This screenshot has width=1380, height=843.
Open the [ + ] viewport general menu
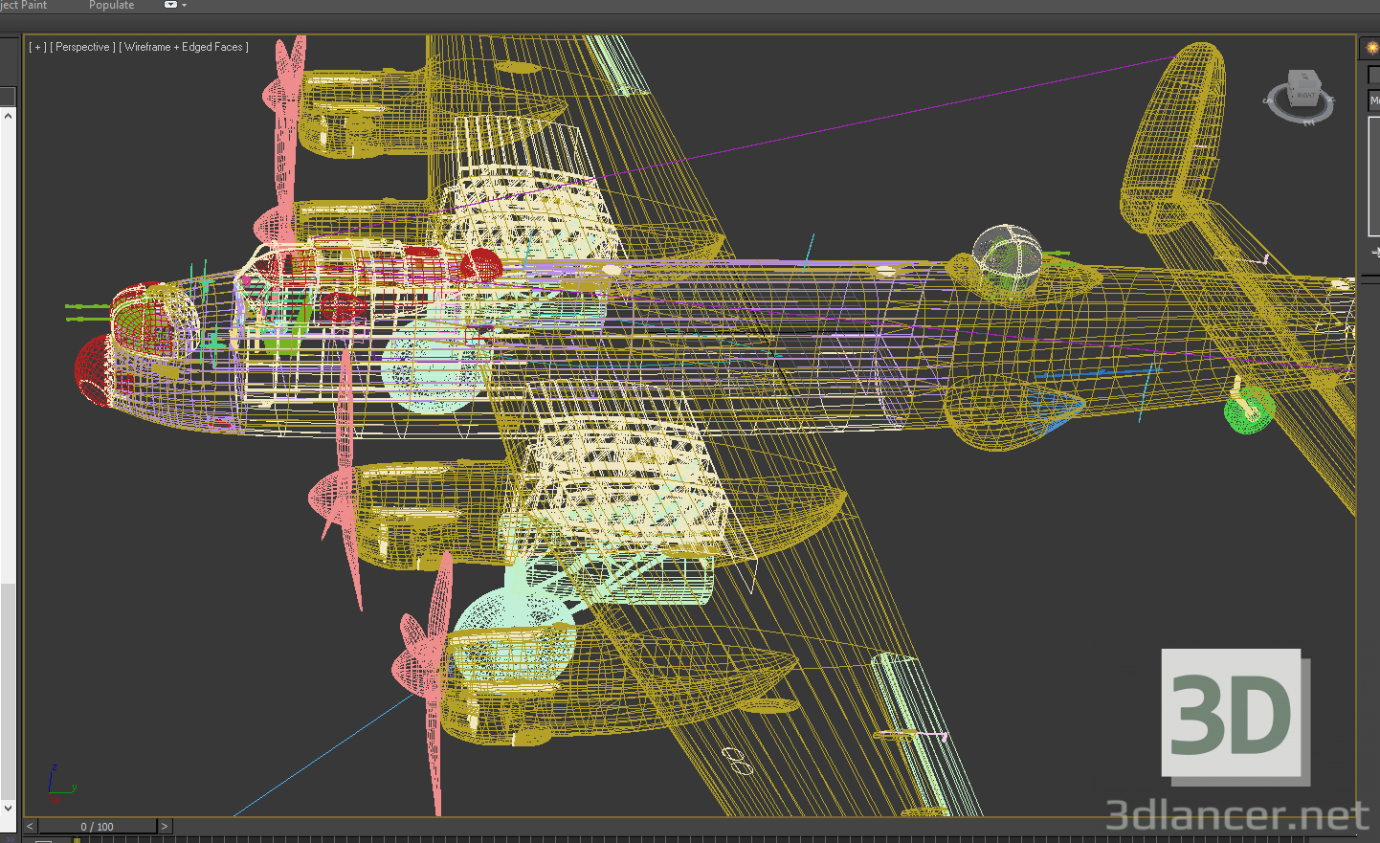click(x=37, y=47)
